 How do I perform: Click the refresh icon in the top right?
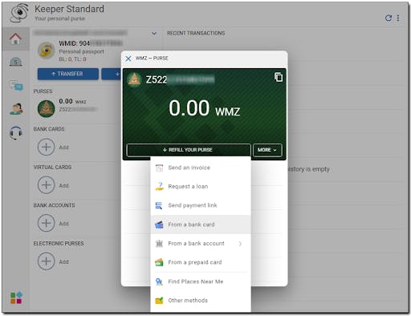(389, 18)
